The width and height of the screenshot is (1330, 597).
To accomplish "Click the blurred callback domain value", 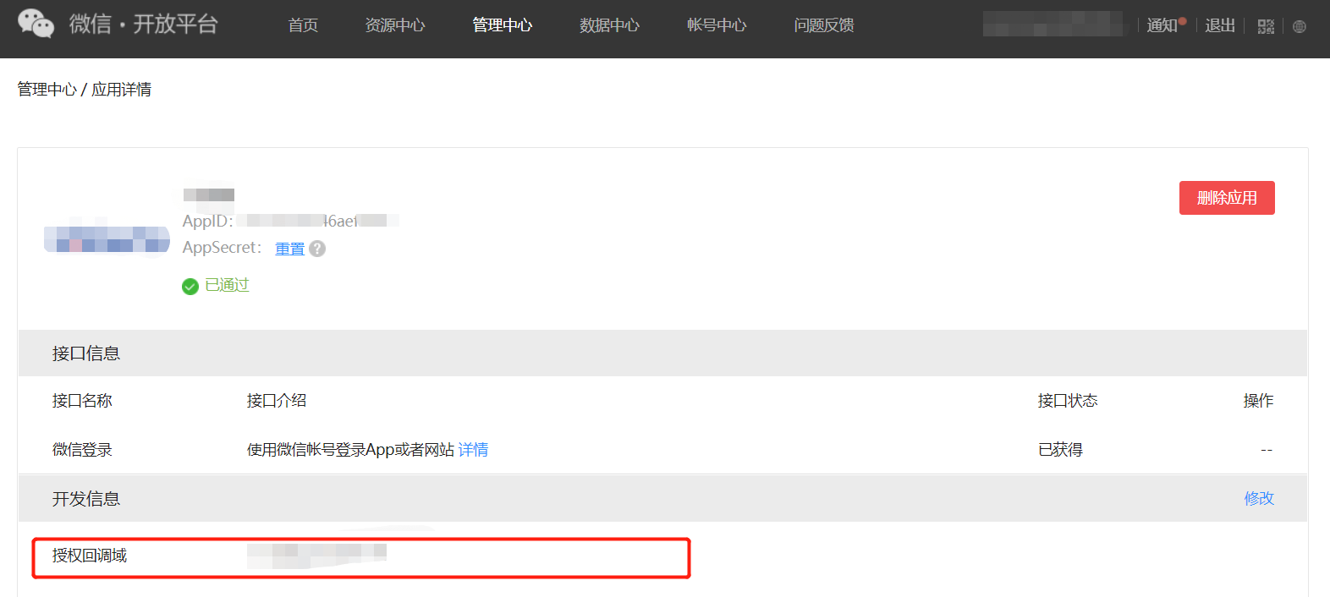I will tap(316, 556).
